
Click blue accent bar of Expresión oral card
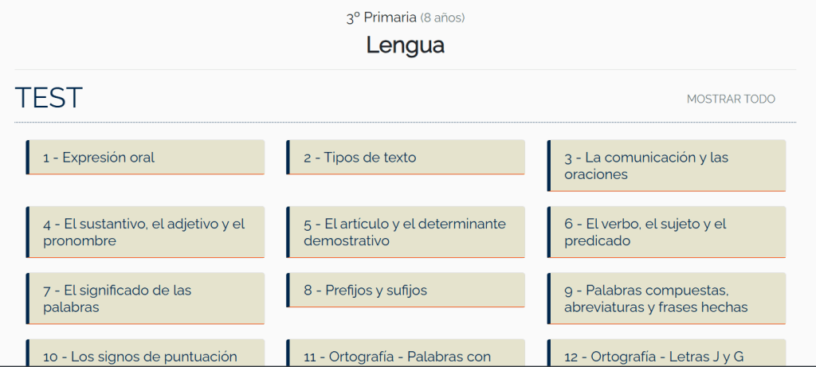click(x=27, y=158)
